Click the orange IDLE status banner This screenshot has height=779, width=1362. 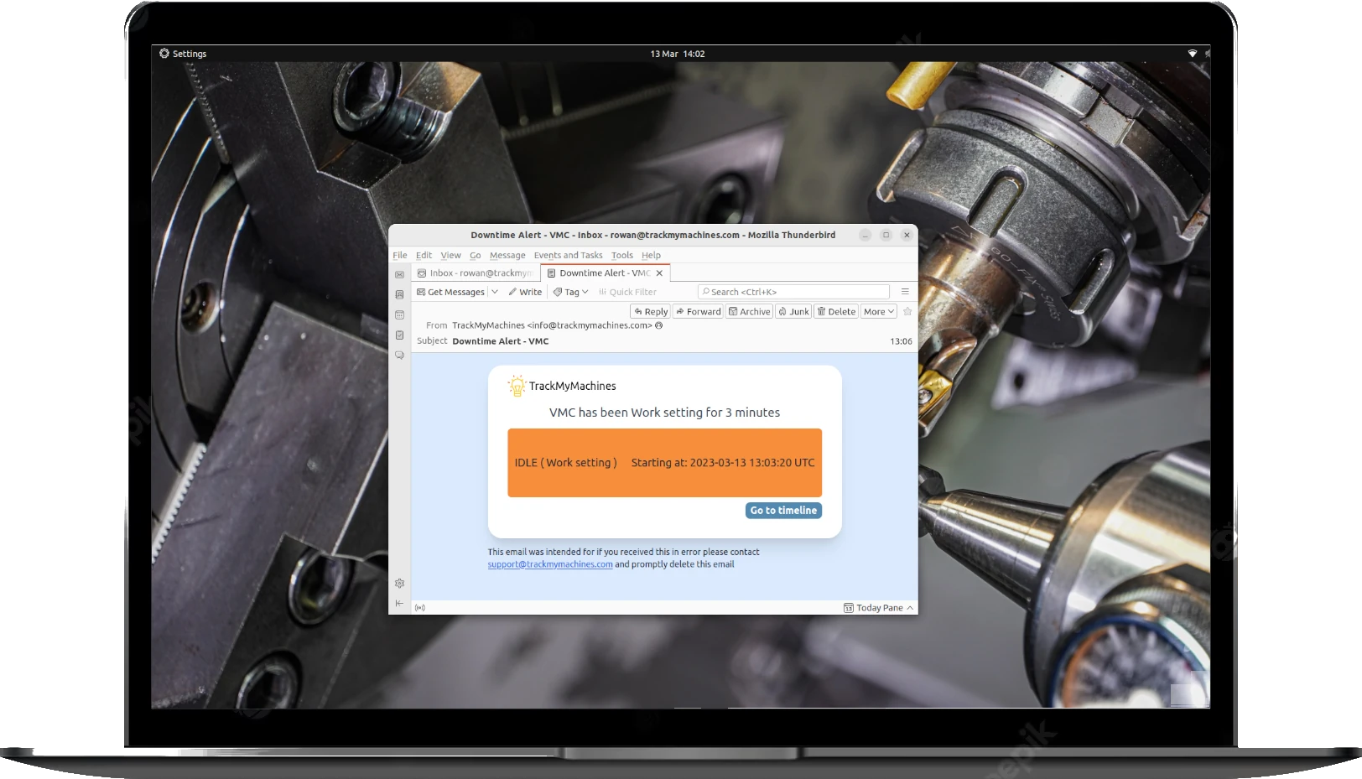(664, 462)
